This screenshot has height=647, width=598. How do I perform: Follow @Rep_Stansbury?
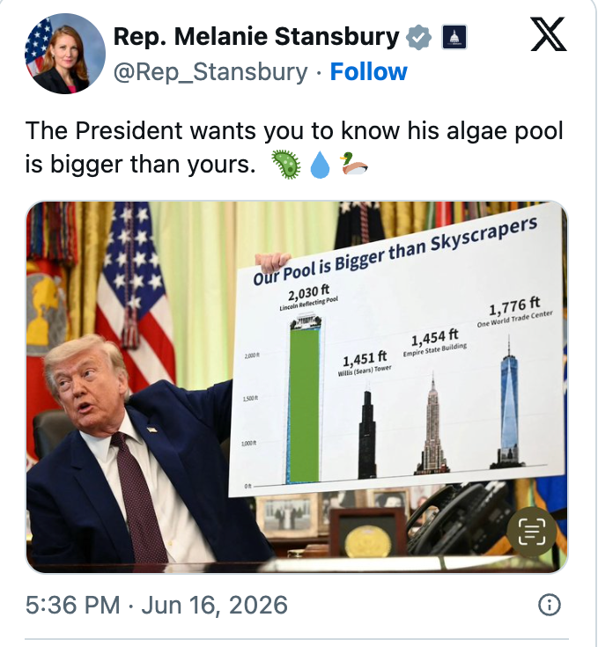tap(368, 72)
